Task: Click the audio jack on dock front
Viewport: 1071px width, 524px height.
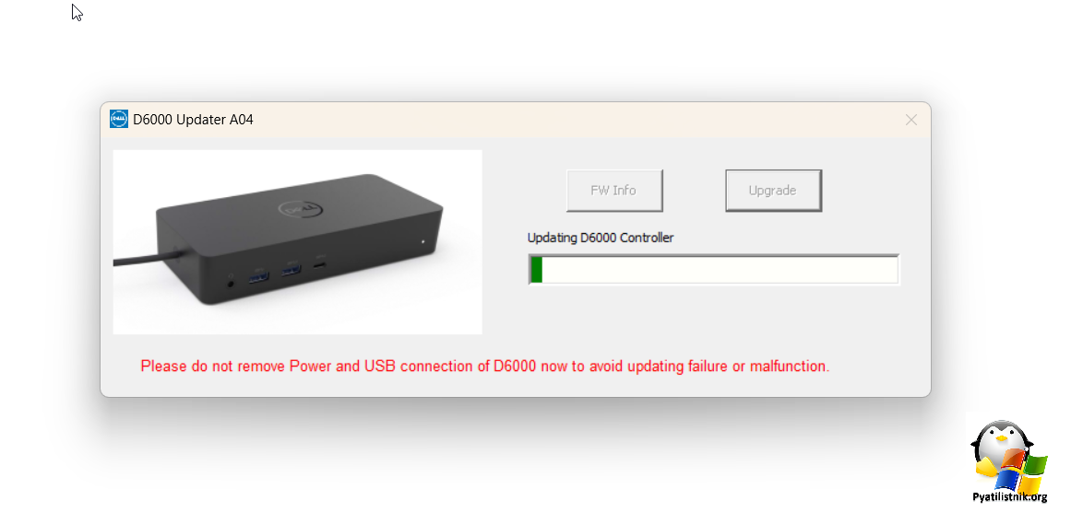Action: point(233,281)
